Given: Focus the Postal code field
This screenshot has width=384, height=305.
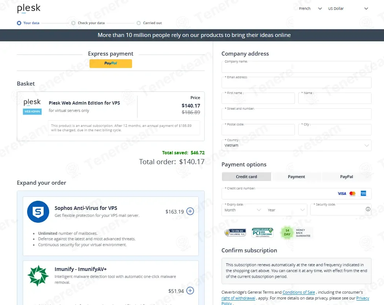Looking at the screenshot, I should pos(258,130).
